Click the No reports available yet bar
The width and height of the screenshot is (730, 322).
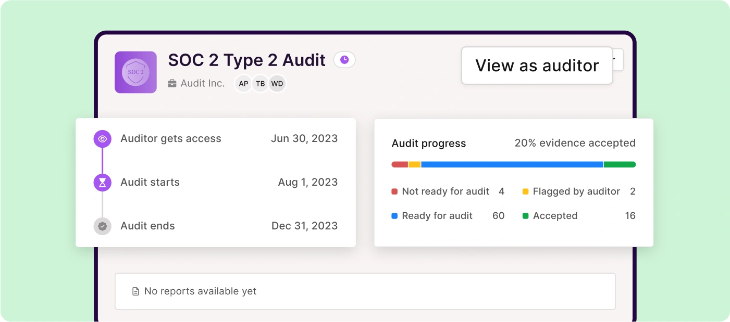[x=365, y=291]
